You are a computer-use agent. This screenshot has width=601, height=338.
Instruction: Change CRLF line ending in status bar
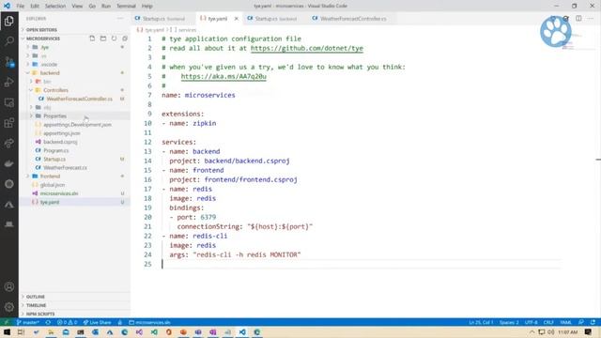548,322
